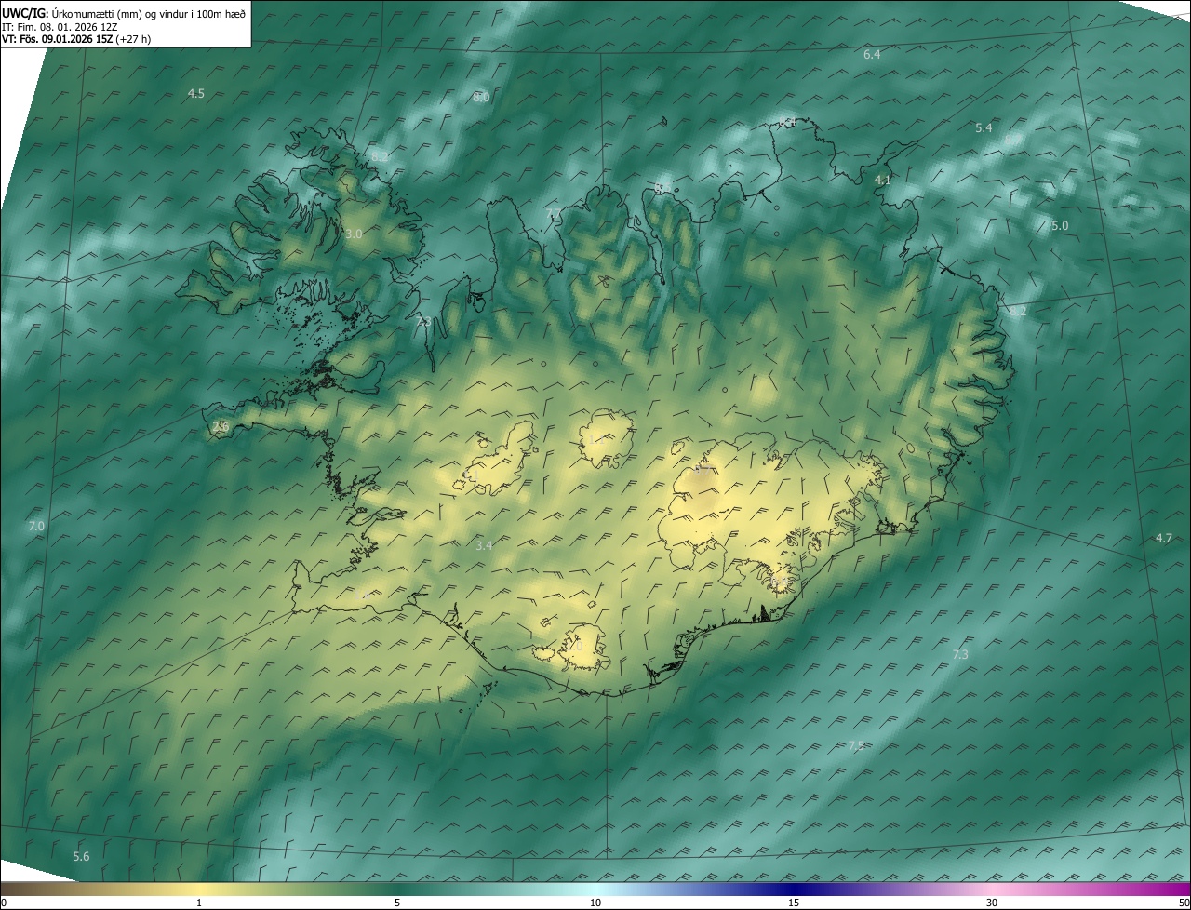1191x910 pixels.
Task: Select the 6.4 value label
Action: pos(872,55)
